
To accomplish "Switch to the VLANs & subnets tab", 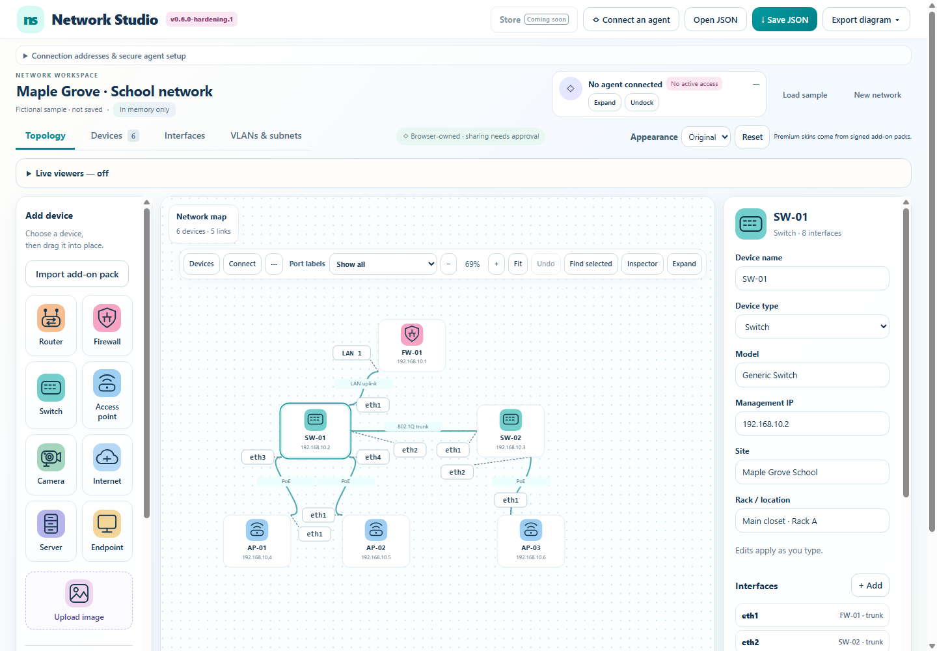I will click(x=266, y=135).
